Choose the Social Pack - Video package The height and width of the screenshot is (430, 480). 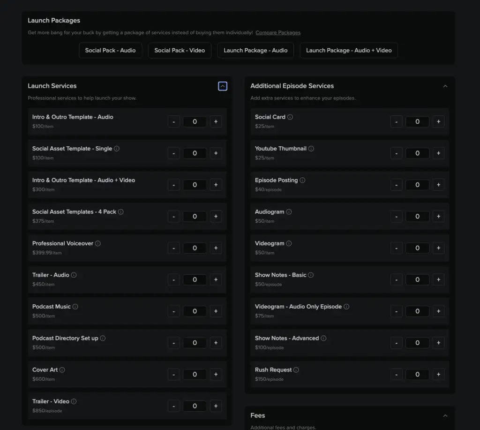(x=180, y=50)
